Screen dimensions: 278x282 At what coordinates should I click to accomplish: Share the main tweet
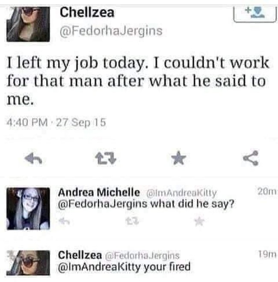coord(250,159)
